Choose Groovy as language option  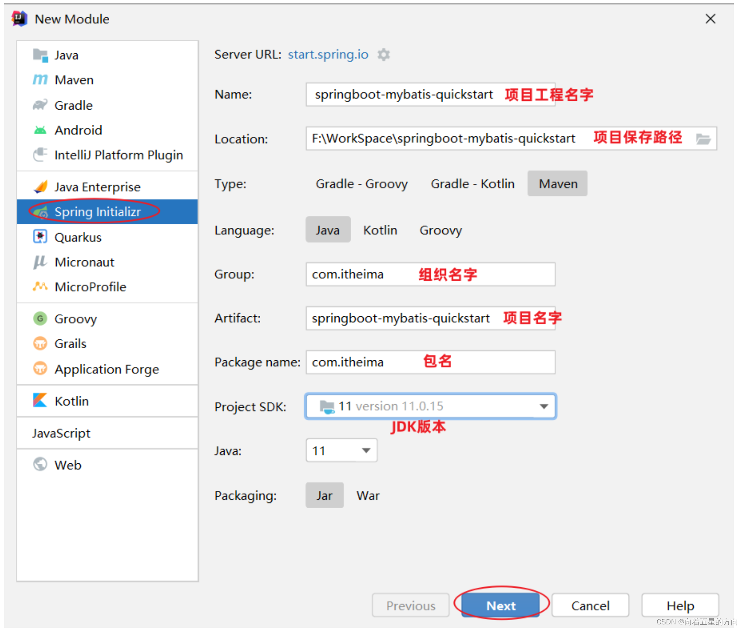[441, 230]
